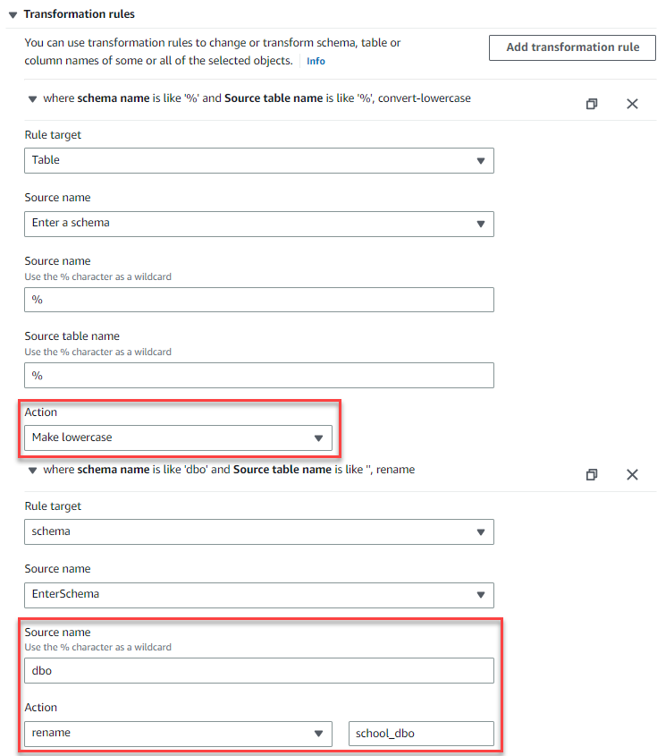Screen dimensions: 657x756
Task: Click the dbo source name field
Action: point(258,670)
